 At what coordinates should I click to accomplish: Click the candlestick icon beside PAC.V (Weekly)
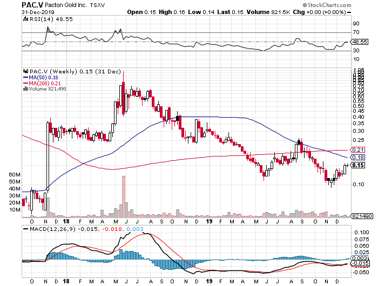(x=25, y=72)
